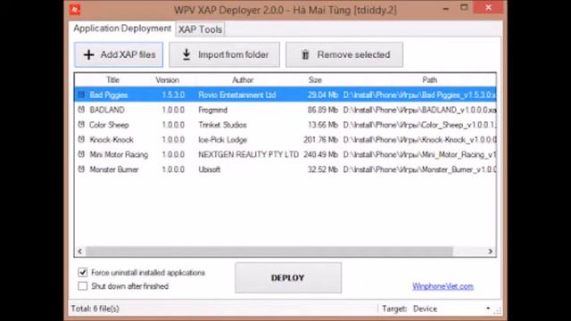Click the XAP icon beside Monster Burner

coord(81,169)
